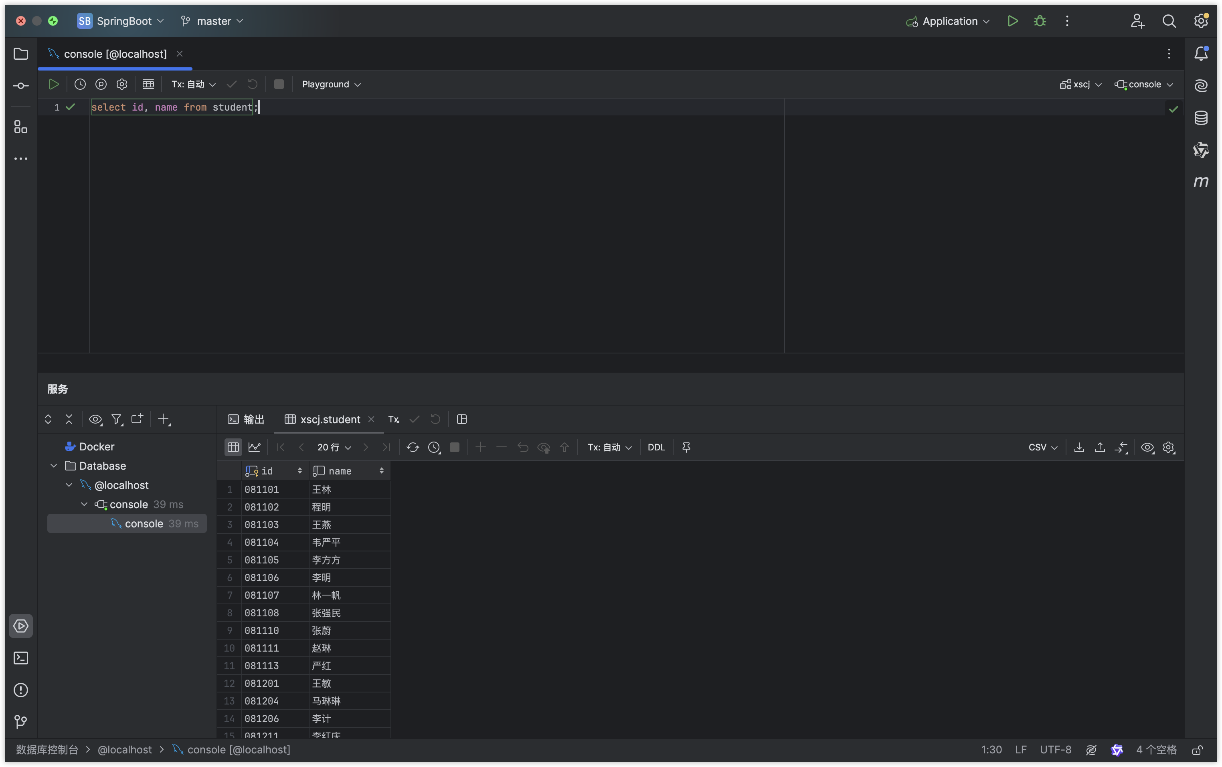The width and height of the screenshot is (1222, 767).
Task: Switch result to table grid view
Action: click(x=233, y=447)
